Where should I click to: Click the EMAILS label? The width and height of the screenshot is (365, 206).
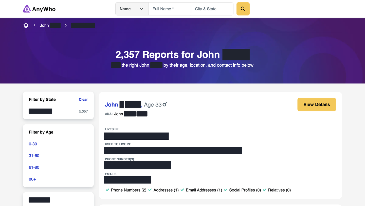point(111,174)
